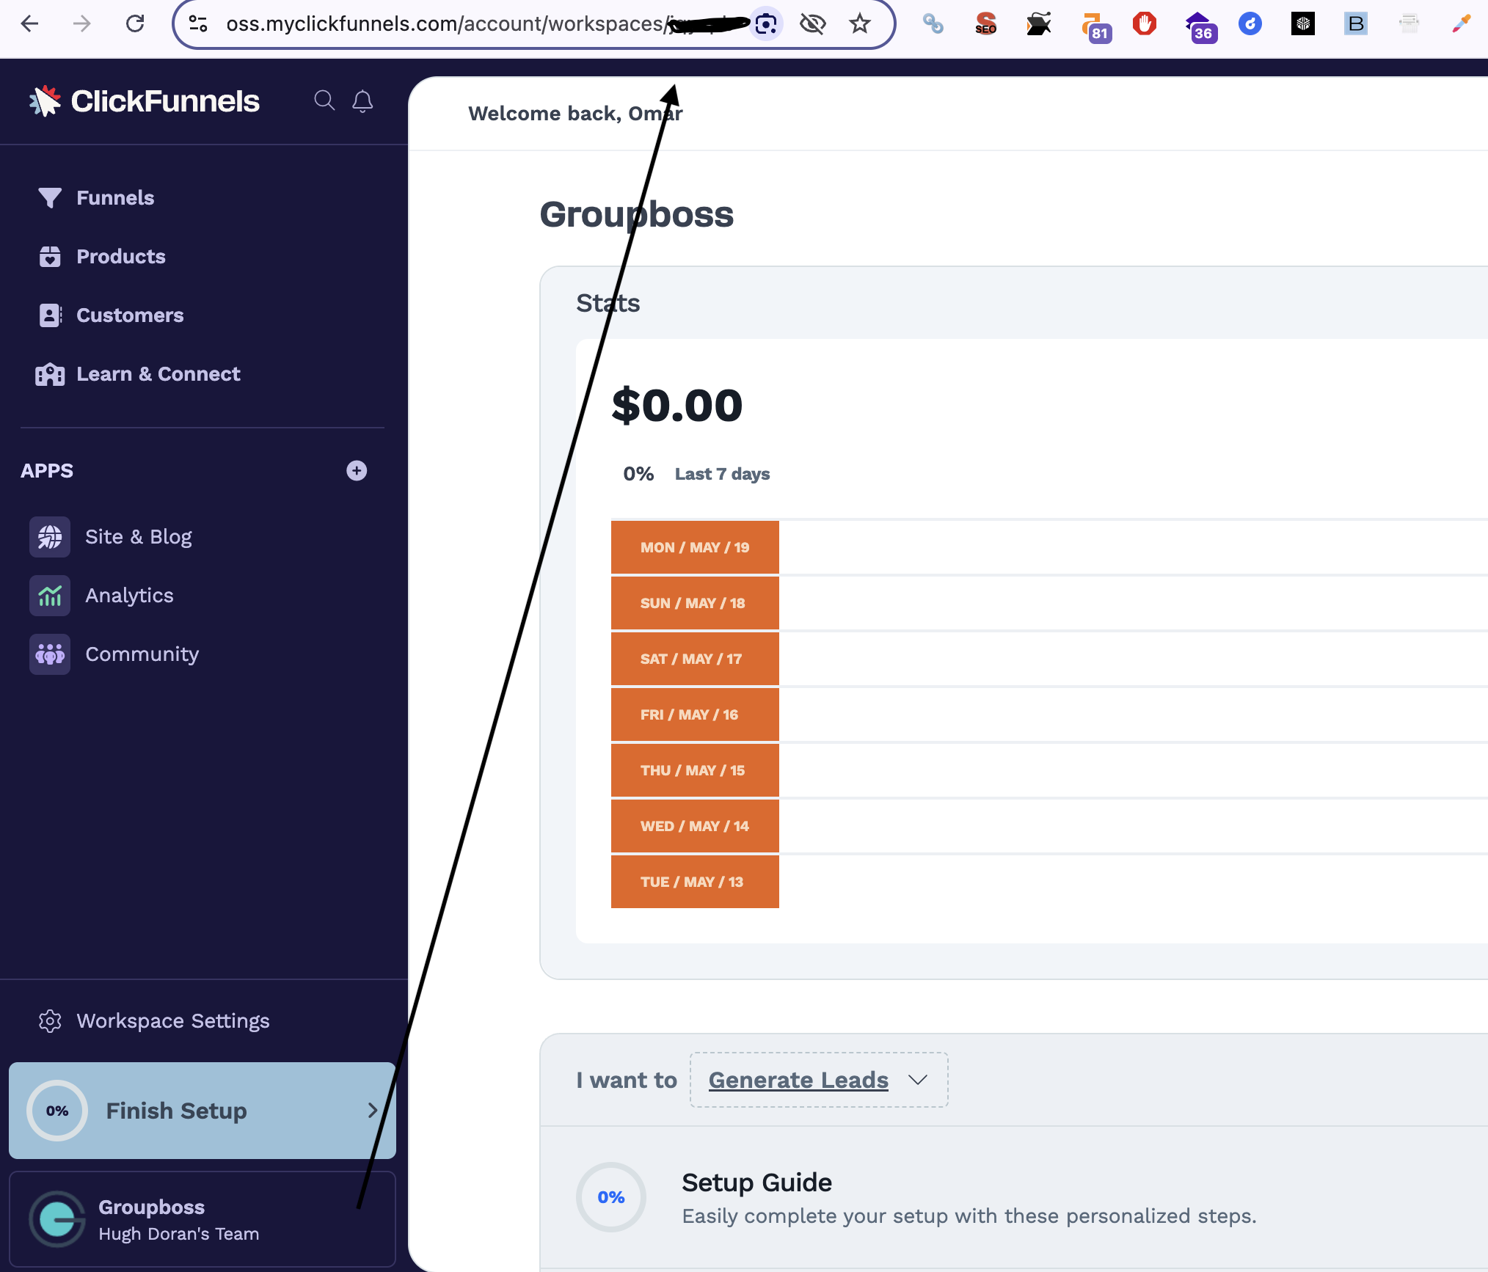Expand Finish Setup with the chevron
The image size is (1488, 1272).
point(373,1111)
